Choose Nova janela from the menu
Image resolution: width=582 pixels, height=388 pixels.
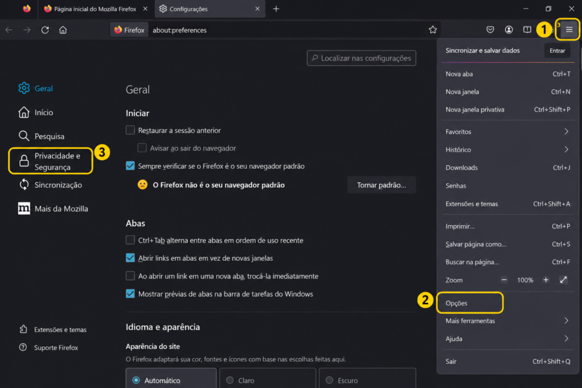click(508, 91)
